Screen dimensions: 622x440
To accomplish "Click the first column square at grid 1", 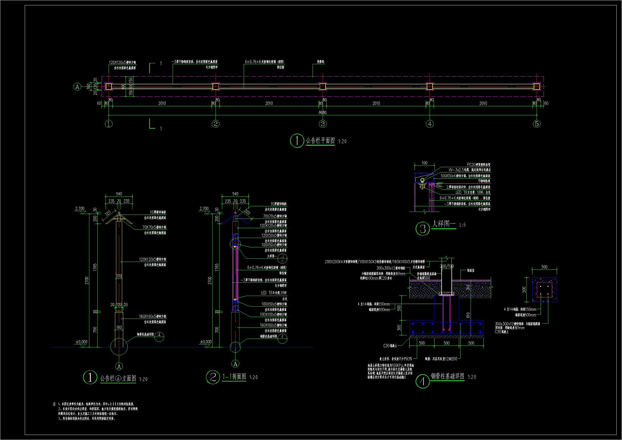I will click(x=108, y=87).
